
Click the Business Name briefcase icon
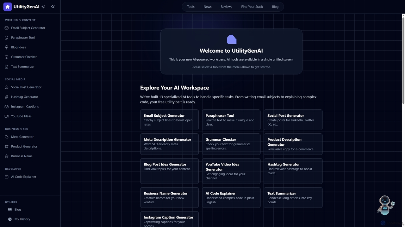point(7,156)
